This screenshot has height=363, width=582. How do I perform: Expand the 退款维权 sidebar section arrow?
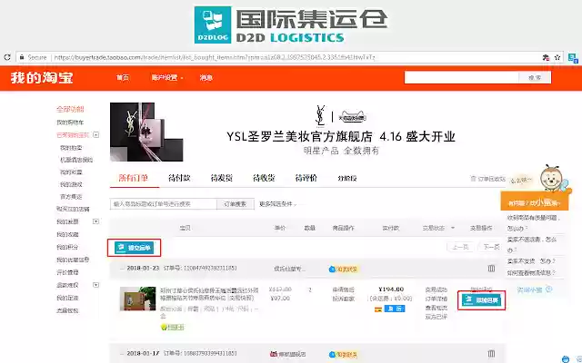coord(95,285)
